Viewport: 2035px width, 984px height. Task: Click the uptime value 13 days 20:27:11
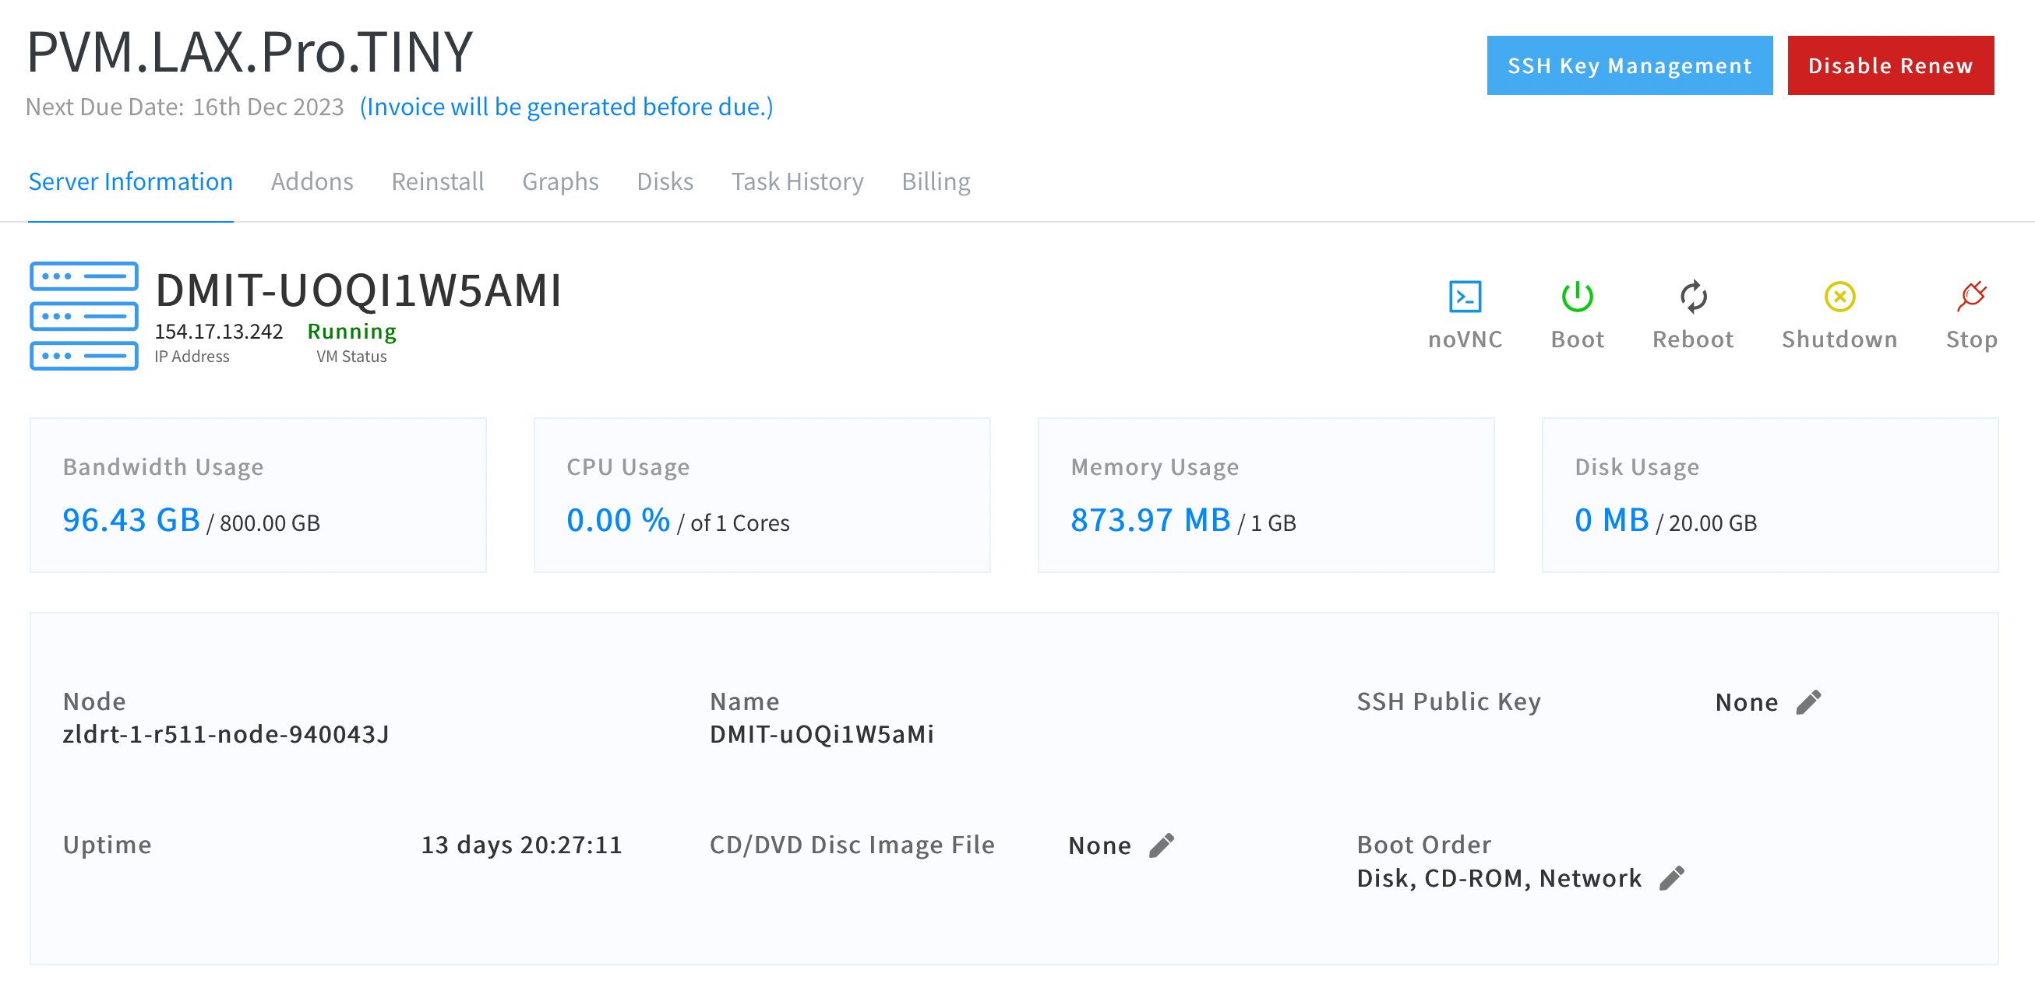click(x=521, y=845)
